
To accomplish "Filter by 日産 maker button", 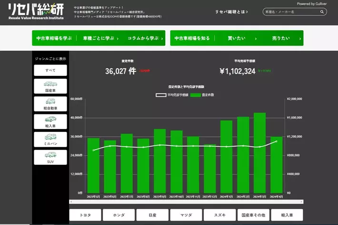I will coord(152,215).
